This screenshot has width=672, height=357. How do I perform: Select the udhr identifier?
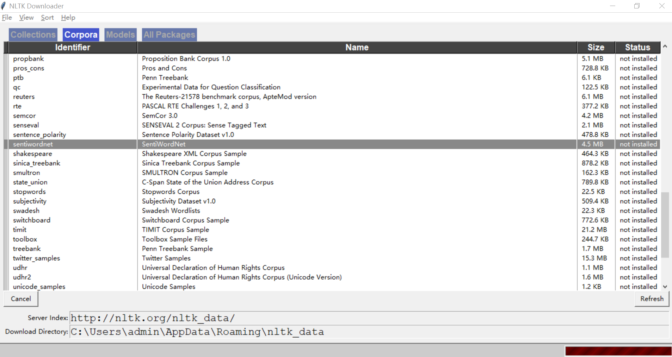[20, 268]
